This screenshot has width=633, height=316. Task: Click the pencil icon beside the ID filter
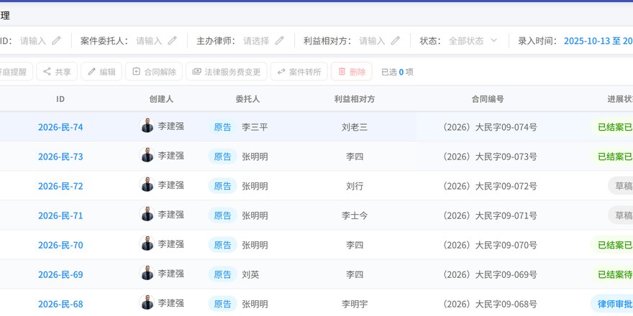coord(56,40)
